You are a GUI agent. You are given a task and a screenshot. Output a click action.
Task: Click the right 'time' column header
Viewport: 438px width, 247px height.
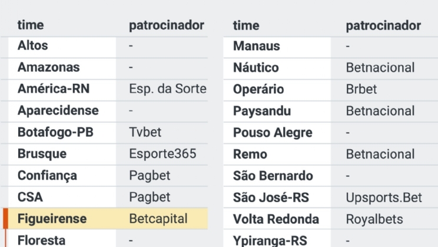click(x=246, y=25)
